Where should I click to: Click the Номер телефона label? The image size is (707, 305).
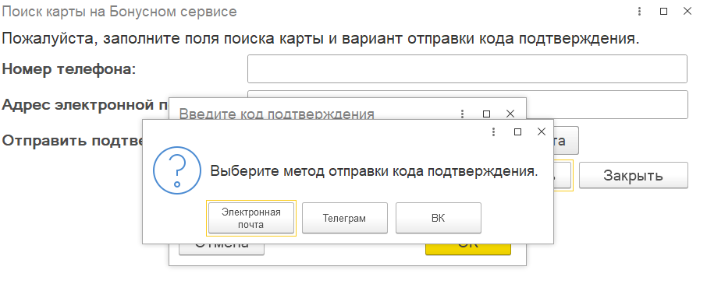pos(69,68)
